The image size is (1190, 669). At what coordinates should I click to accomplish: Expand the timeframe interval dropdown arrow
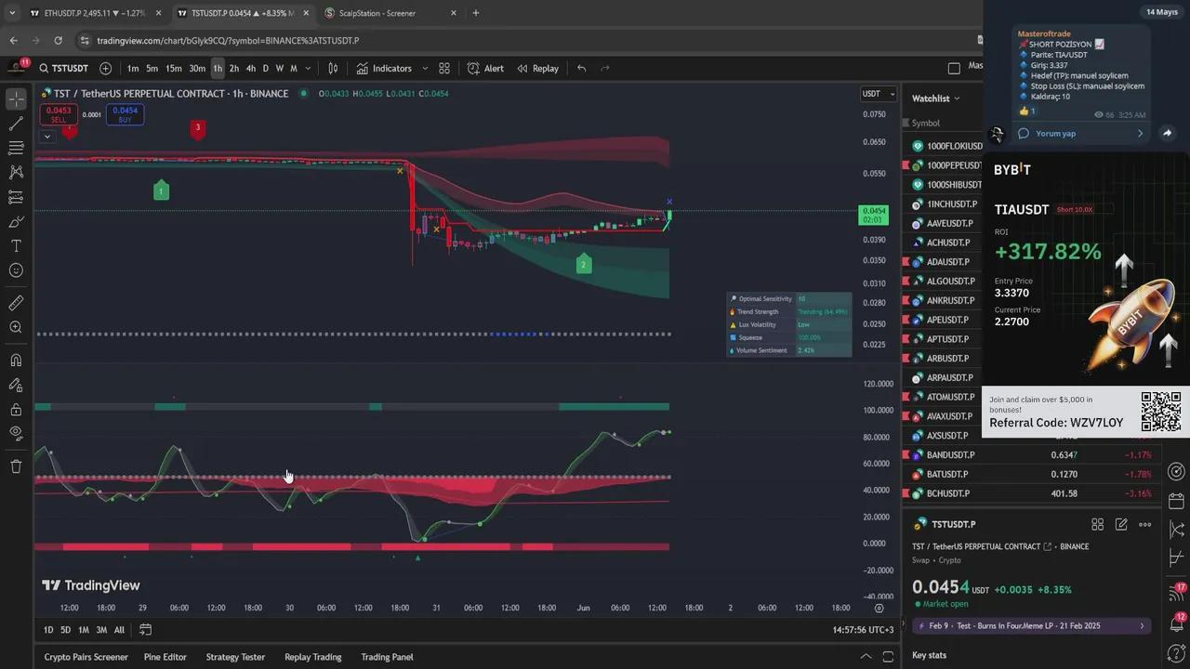click(x=308, y=68)
